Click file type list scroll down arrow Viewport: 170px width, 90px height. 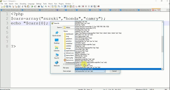click(x=163, y=69)
